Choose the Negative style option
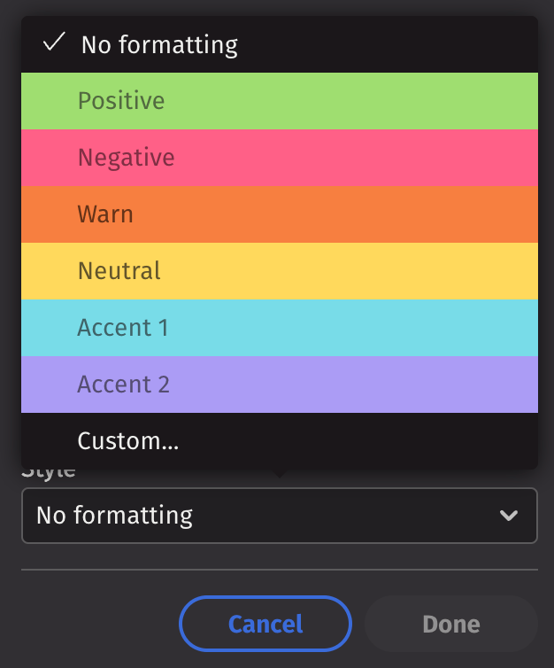Viewport: 554px width, 668px height. click(126, 158)
